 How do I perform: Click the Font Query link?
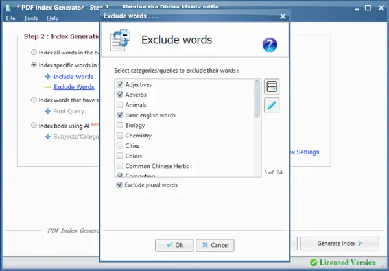[69, 112]
